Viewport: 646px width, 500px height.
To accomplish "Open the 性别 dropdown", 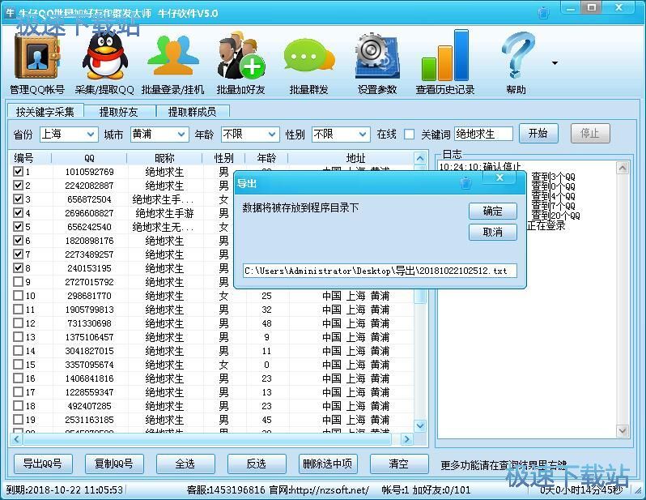I will [x=341, y=134].
